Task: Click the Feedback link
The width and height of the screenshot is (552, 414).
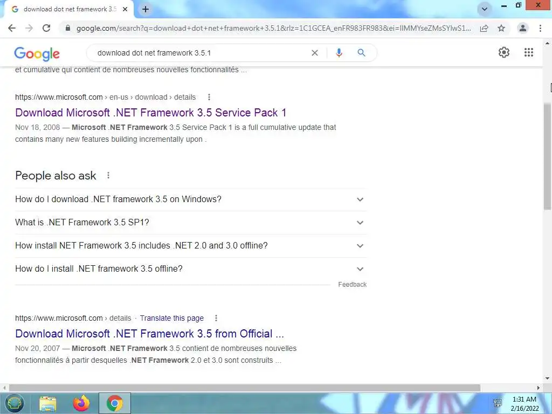Action: tap(353, 285)
